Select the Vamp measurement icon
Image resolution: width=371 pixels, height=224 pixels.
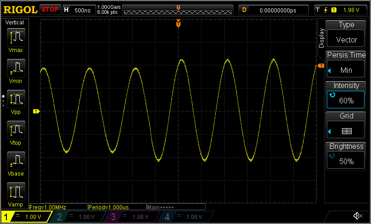(x=16, y=194)
